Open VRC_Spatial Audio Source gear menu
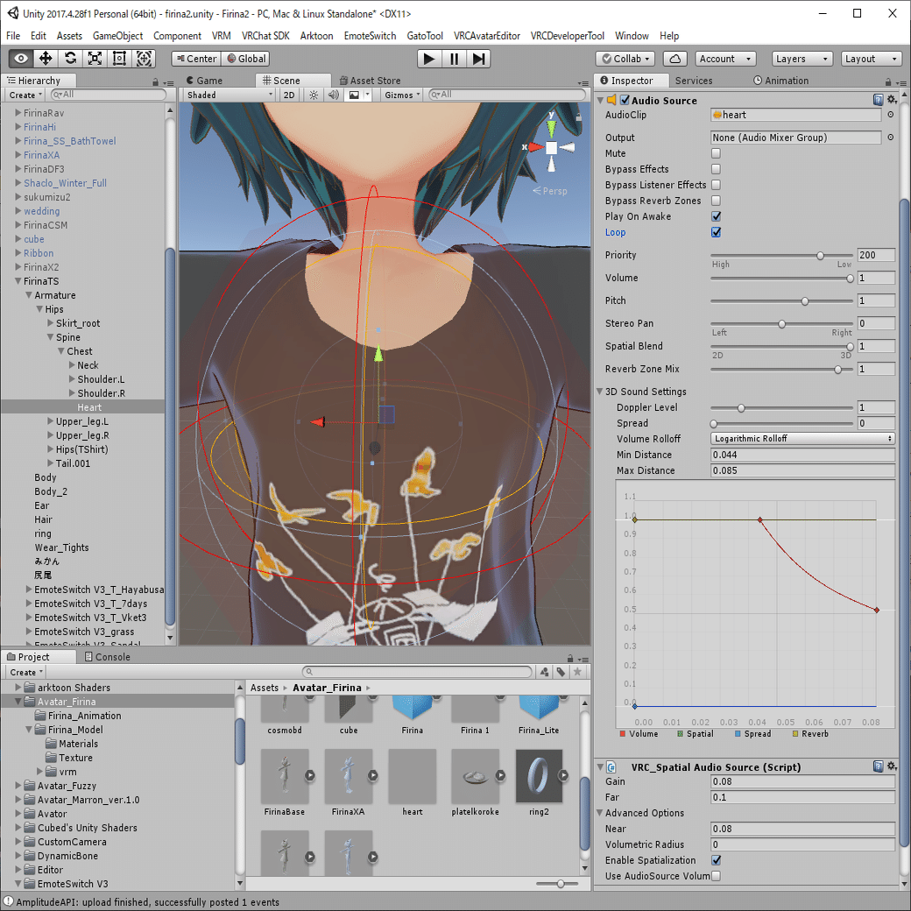The image size is (911, 911). [892, 766]
